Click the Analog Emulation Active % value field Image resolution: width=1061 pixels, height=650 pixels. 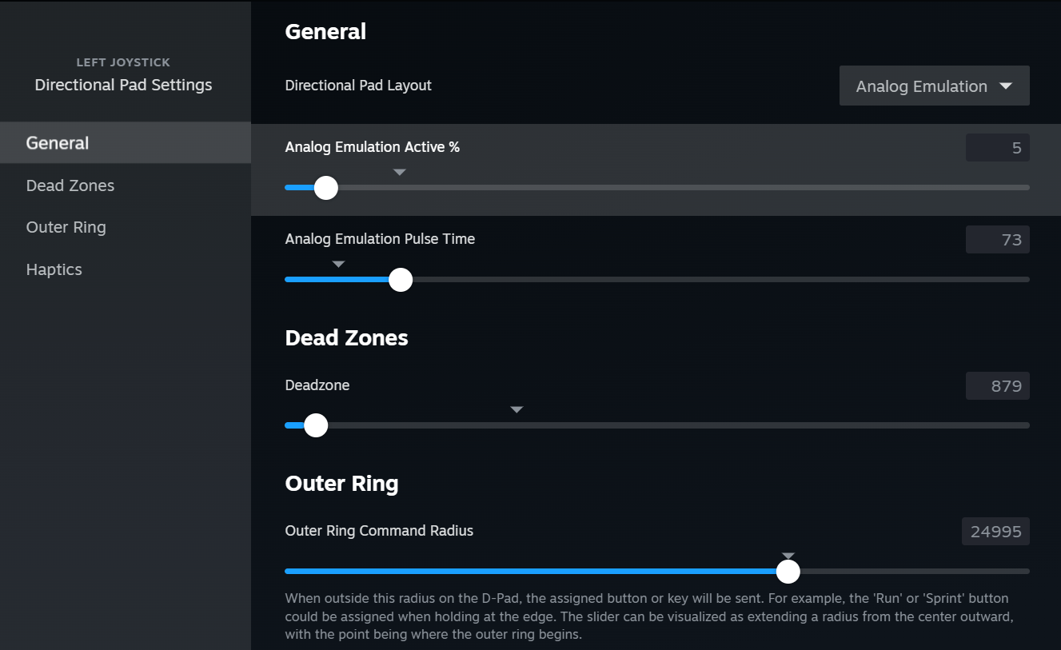pyautogui.click(x=997, y=147)
